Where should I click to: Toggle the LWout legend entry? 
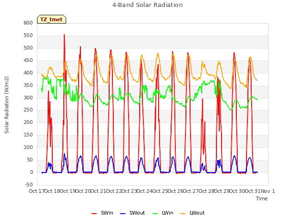(x=192, y=213)
